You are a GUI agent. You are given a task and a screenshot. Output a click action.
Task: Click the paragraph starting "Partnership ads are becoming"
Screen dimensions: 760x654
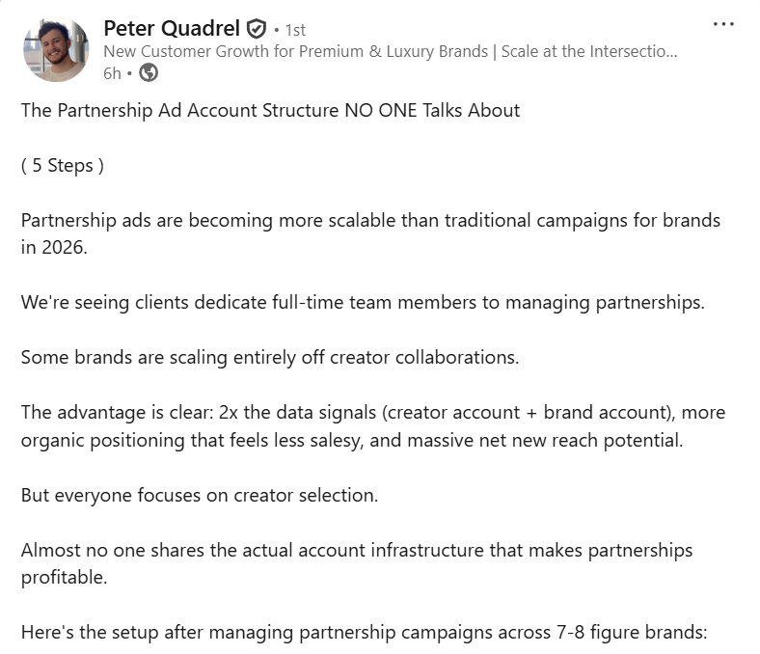click(370, 221)
